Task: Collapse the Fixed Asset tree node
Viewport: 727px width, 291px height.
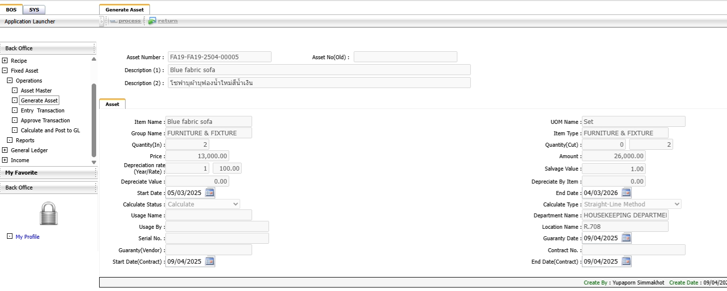Action: [5, 71]
